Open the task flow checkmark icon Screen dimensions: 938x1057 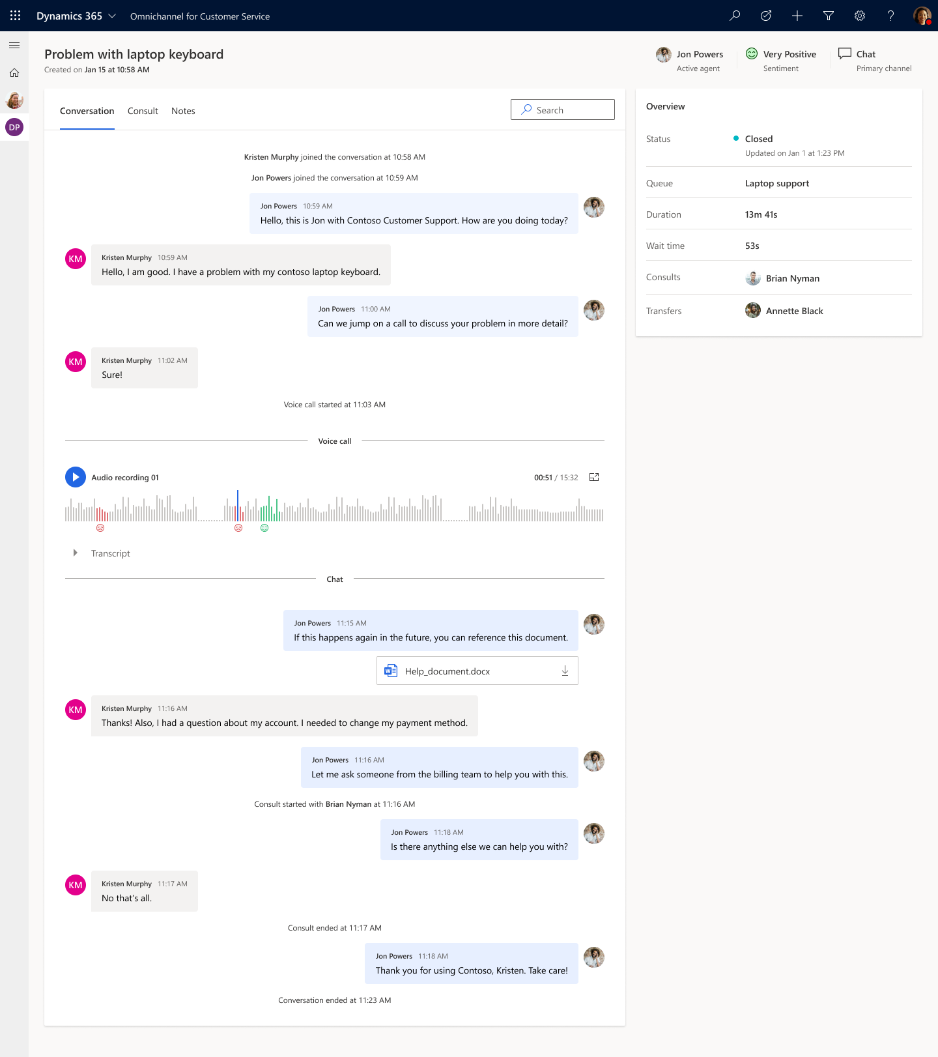click(766, 16)
